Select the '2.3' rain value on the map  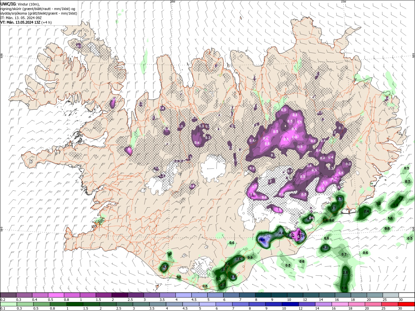coord(223,285)
